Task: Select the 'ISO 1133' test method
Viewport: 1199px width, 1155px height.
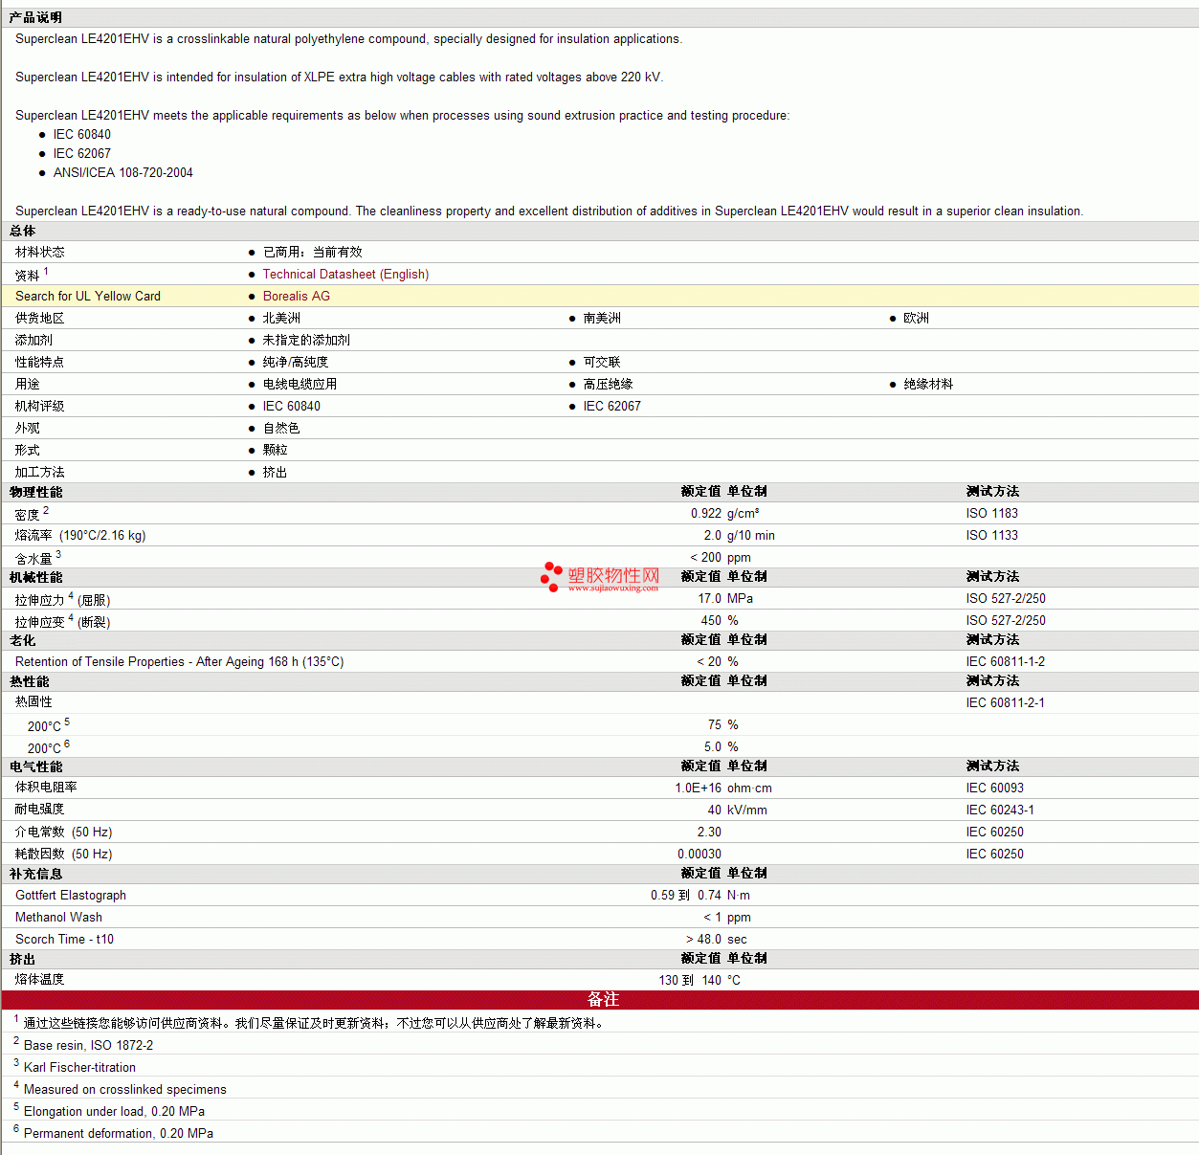Action: tap(992, 535)
